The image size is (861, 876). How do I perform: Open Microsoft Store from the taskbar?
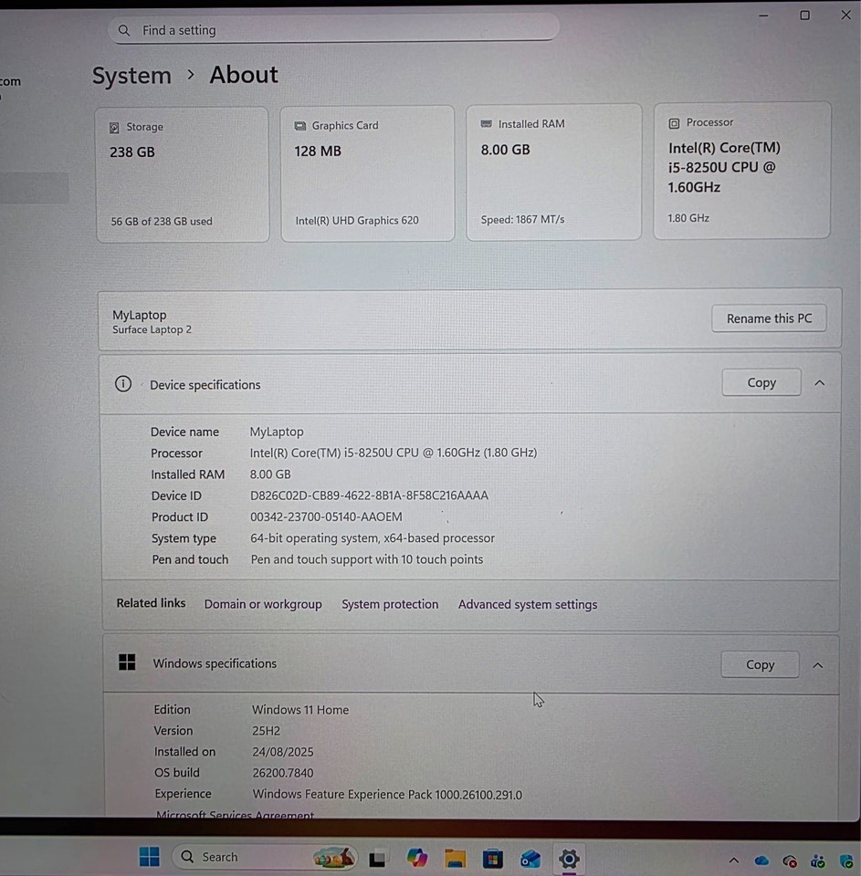click(492, 859)
